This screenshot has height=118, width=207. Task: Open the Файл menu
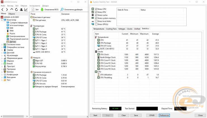(3, 6)
